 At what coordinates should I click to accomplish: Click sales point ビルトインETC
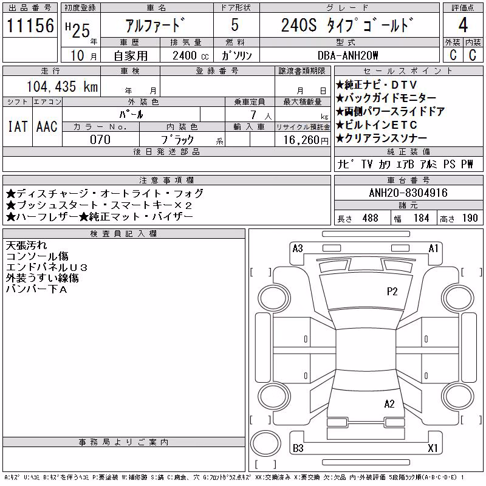point(376,125)
